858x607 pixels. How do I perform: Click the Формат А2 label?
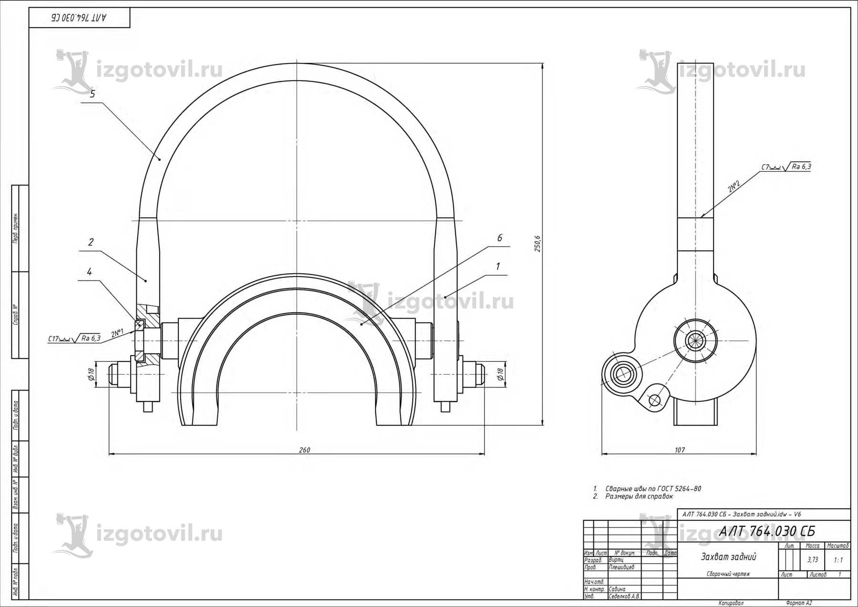(799, 604)
